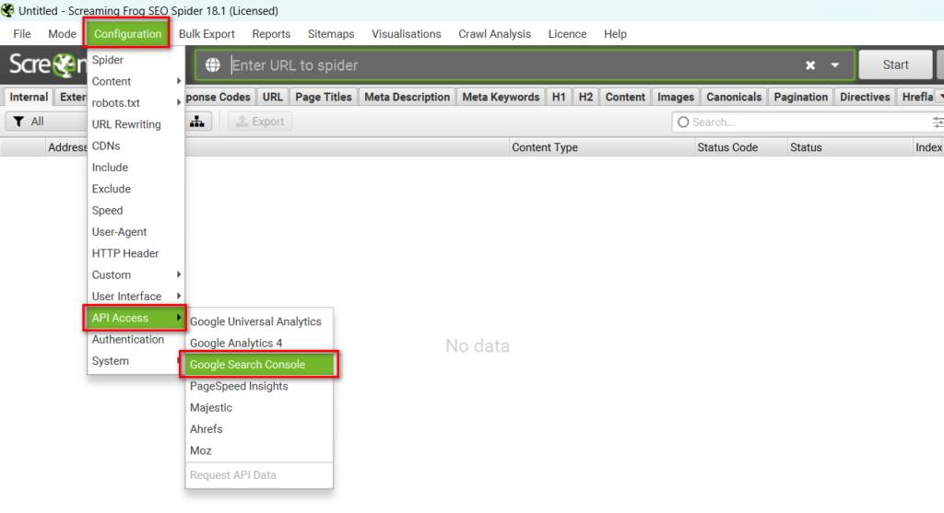Select PageSpeed Insights API option

click(x=259, y=386)
